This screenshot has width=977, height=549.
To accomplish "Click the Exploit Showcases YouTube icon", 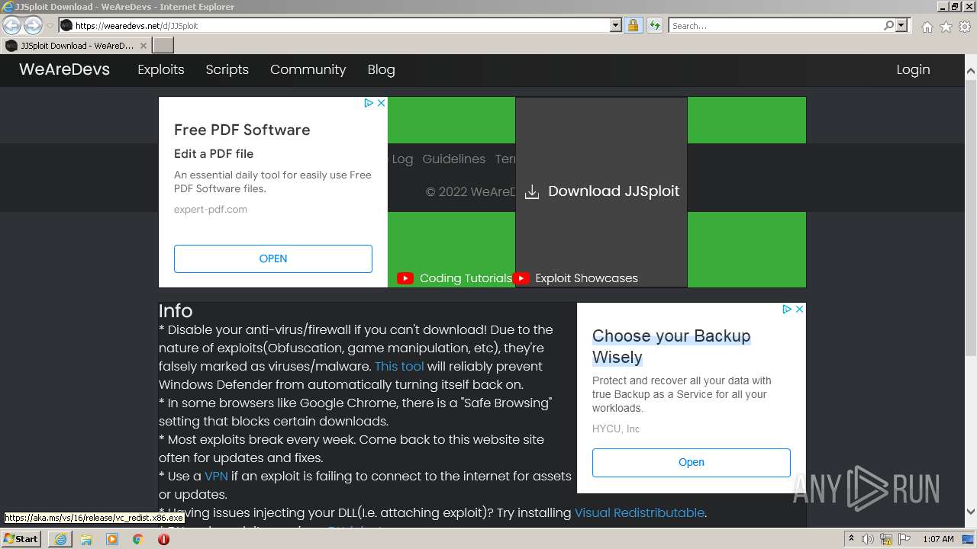I will click(x=521, y=278).
